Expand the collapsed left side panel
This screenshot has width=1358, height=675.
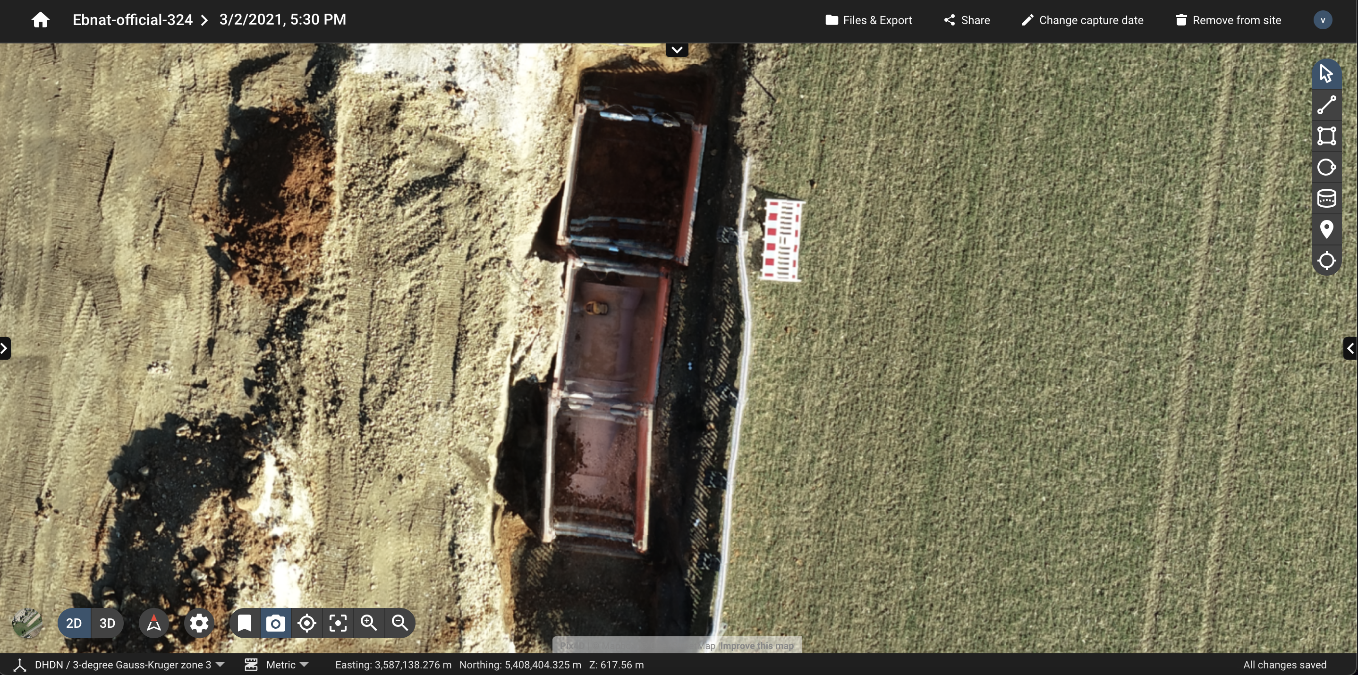(x=5, y=348)
